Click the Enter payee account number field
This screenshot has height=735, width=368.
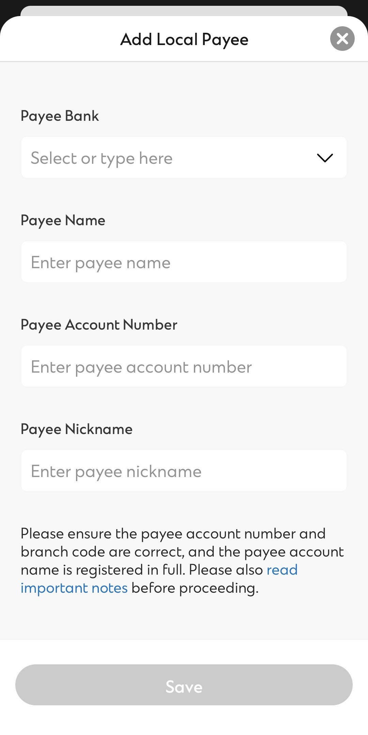(x=184, y=366)
